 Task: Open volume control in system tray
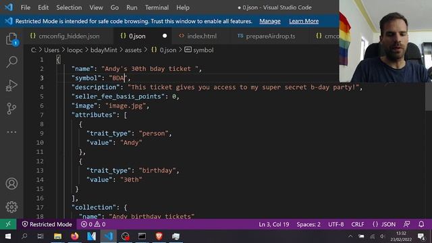pos(383,236)
